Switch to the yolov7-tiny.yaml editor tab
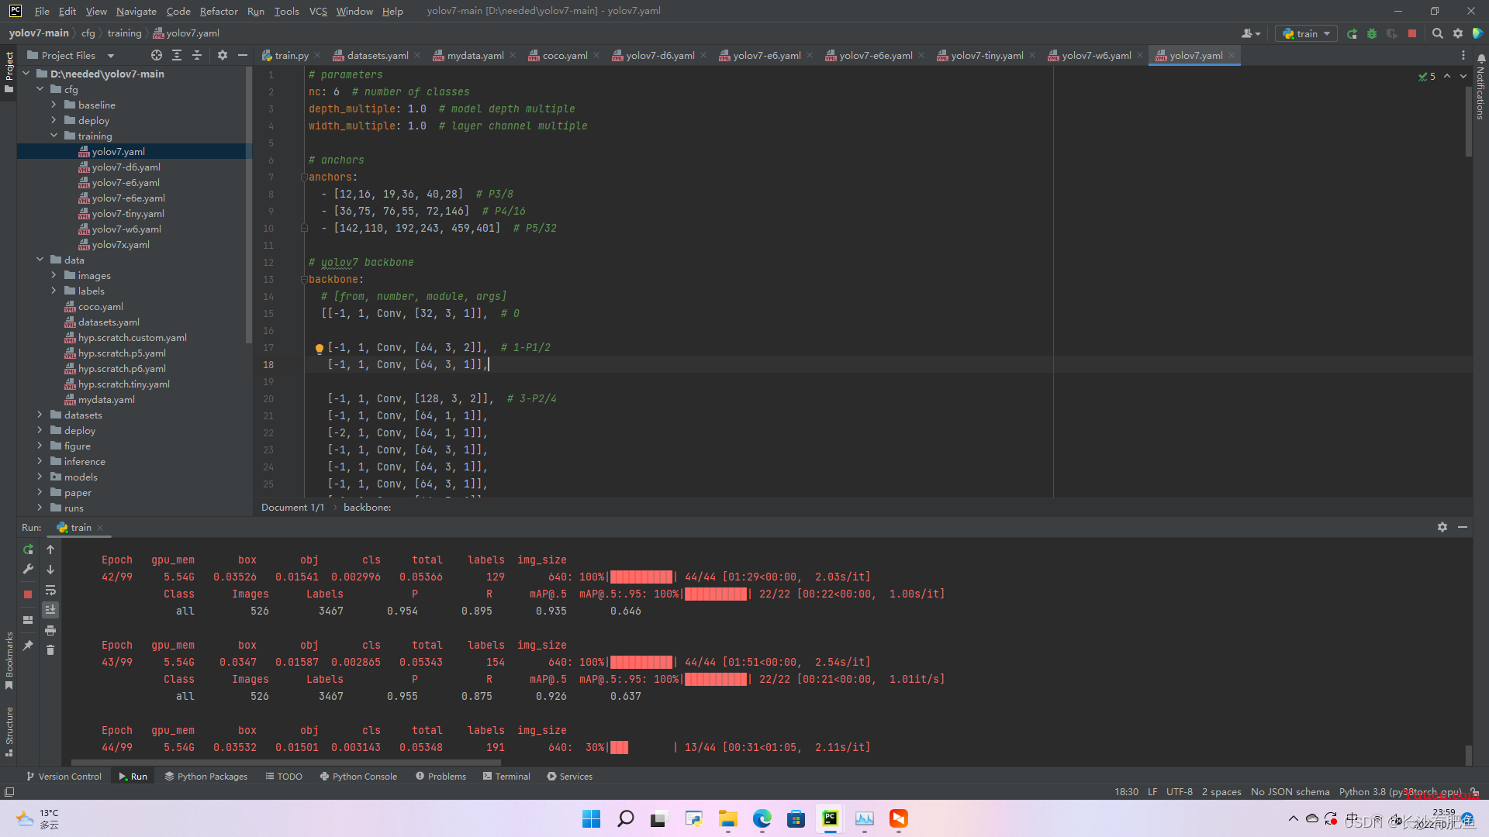The height and width of the screenshot is (837, 1489). 986,55
